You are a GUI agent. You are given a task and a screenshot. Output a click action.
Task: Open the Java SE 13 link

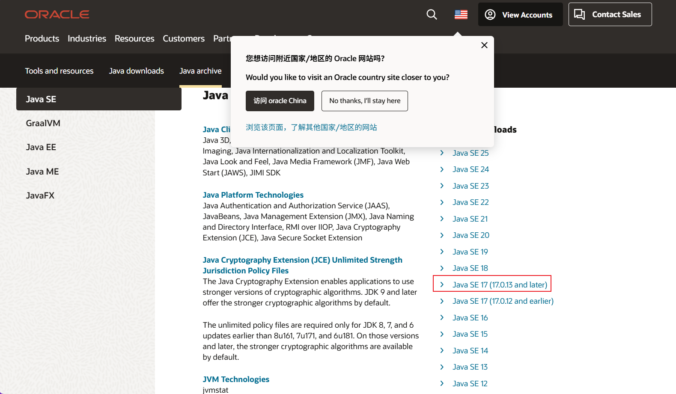click(x=470, y=367)
